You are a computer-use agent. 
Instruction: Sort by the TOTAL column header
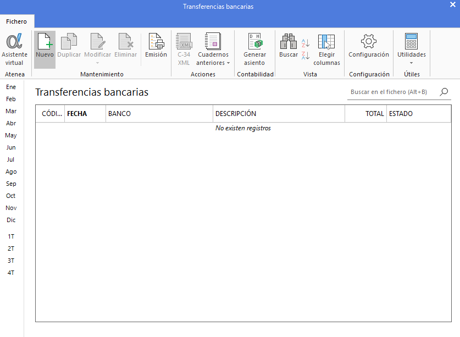pos(366,114)
